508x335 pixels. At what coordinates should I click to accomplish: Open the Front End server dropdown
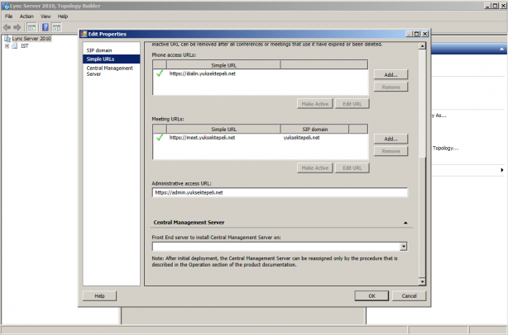[x=404, y=247]
